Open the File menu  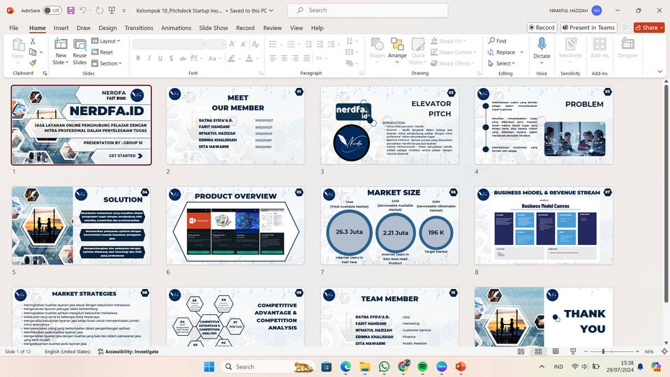(x=14, y=28)
